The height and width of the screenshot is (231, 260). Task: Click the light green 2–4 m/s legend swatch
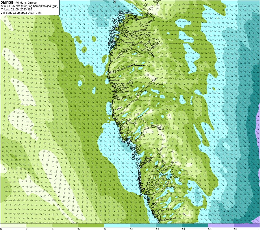point(39,226)
